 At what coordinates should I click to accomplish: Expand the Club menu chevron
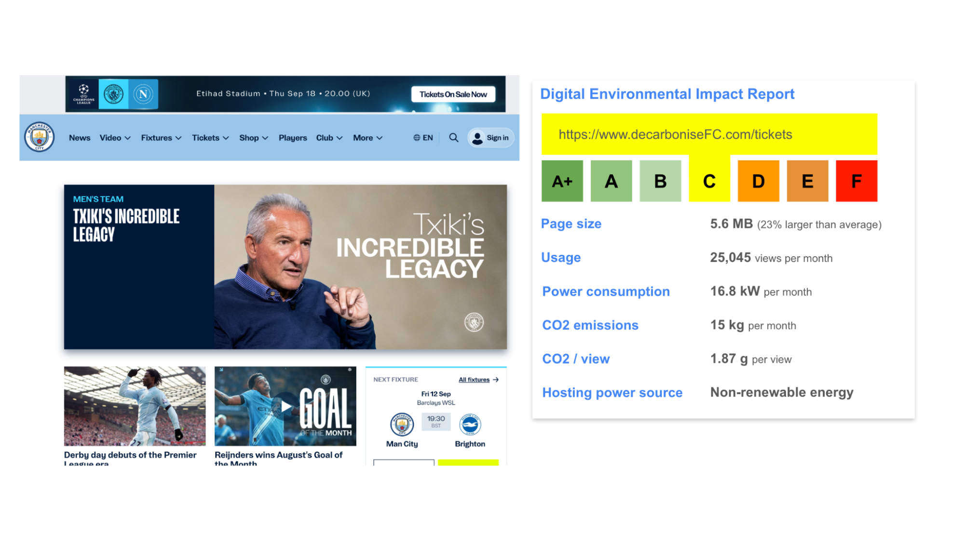click(x=339, y=138)
